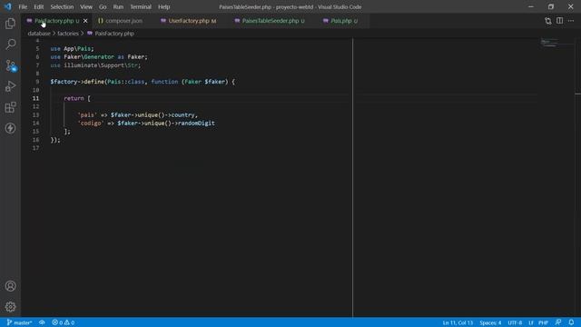The image size is (581, 327).
Task: Open the Manage settings gear
Action: tap(10, 307)
